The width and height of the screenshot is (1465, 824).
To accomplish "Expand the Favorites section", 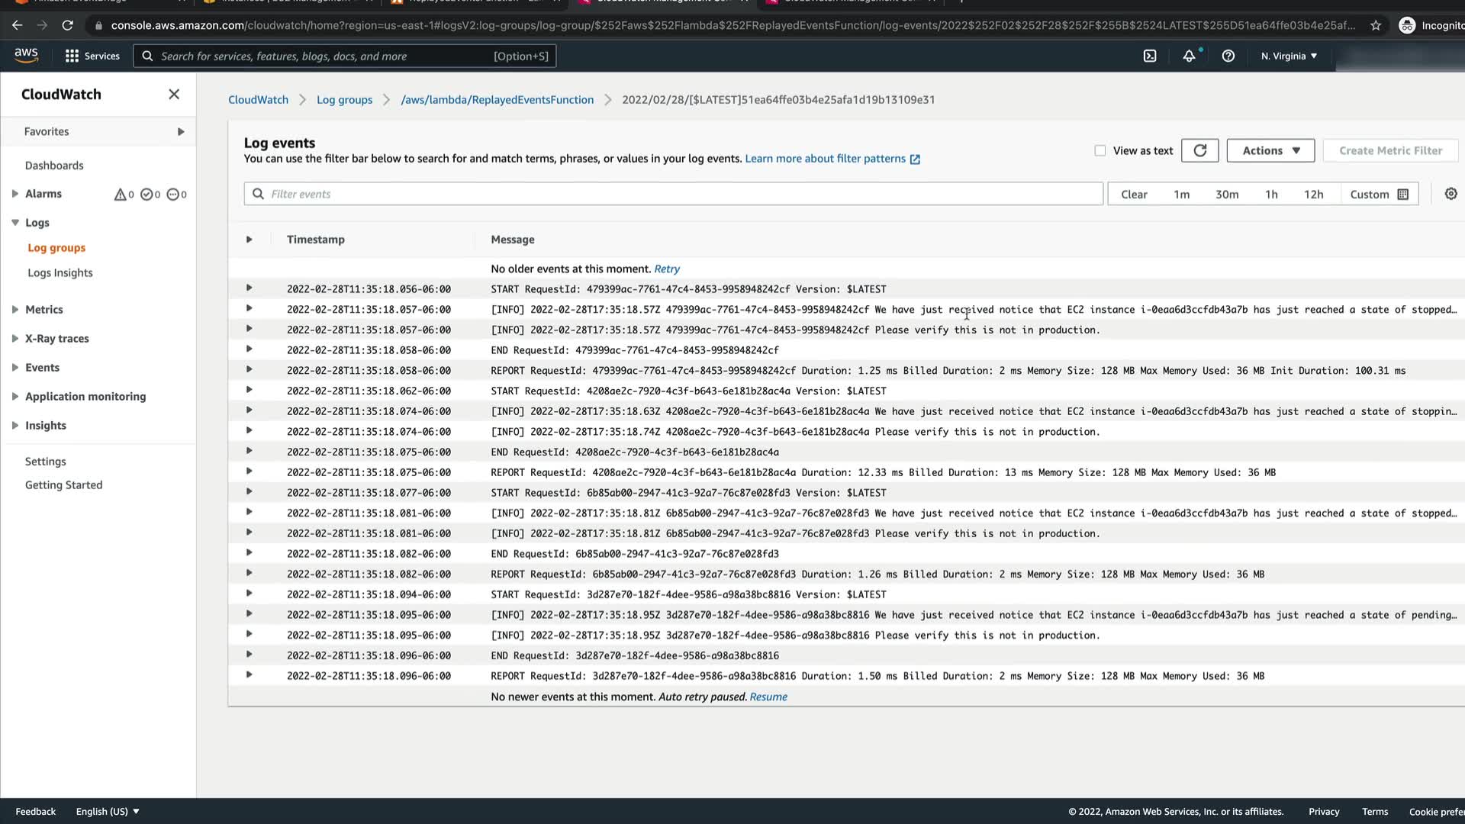I will pyautogui.click(x=180, y=131).
